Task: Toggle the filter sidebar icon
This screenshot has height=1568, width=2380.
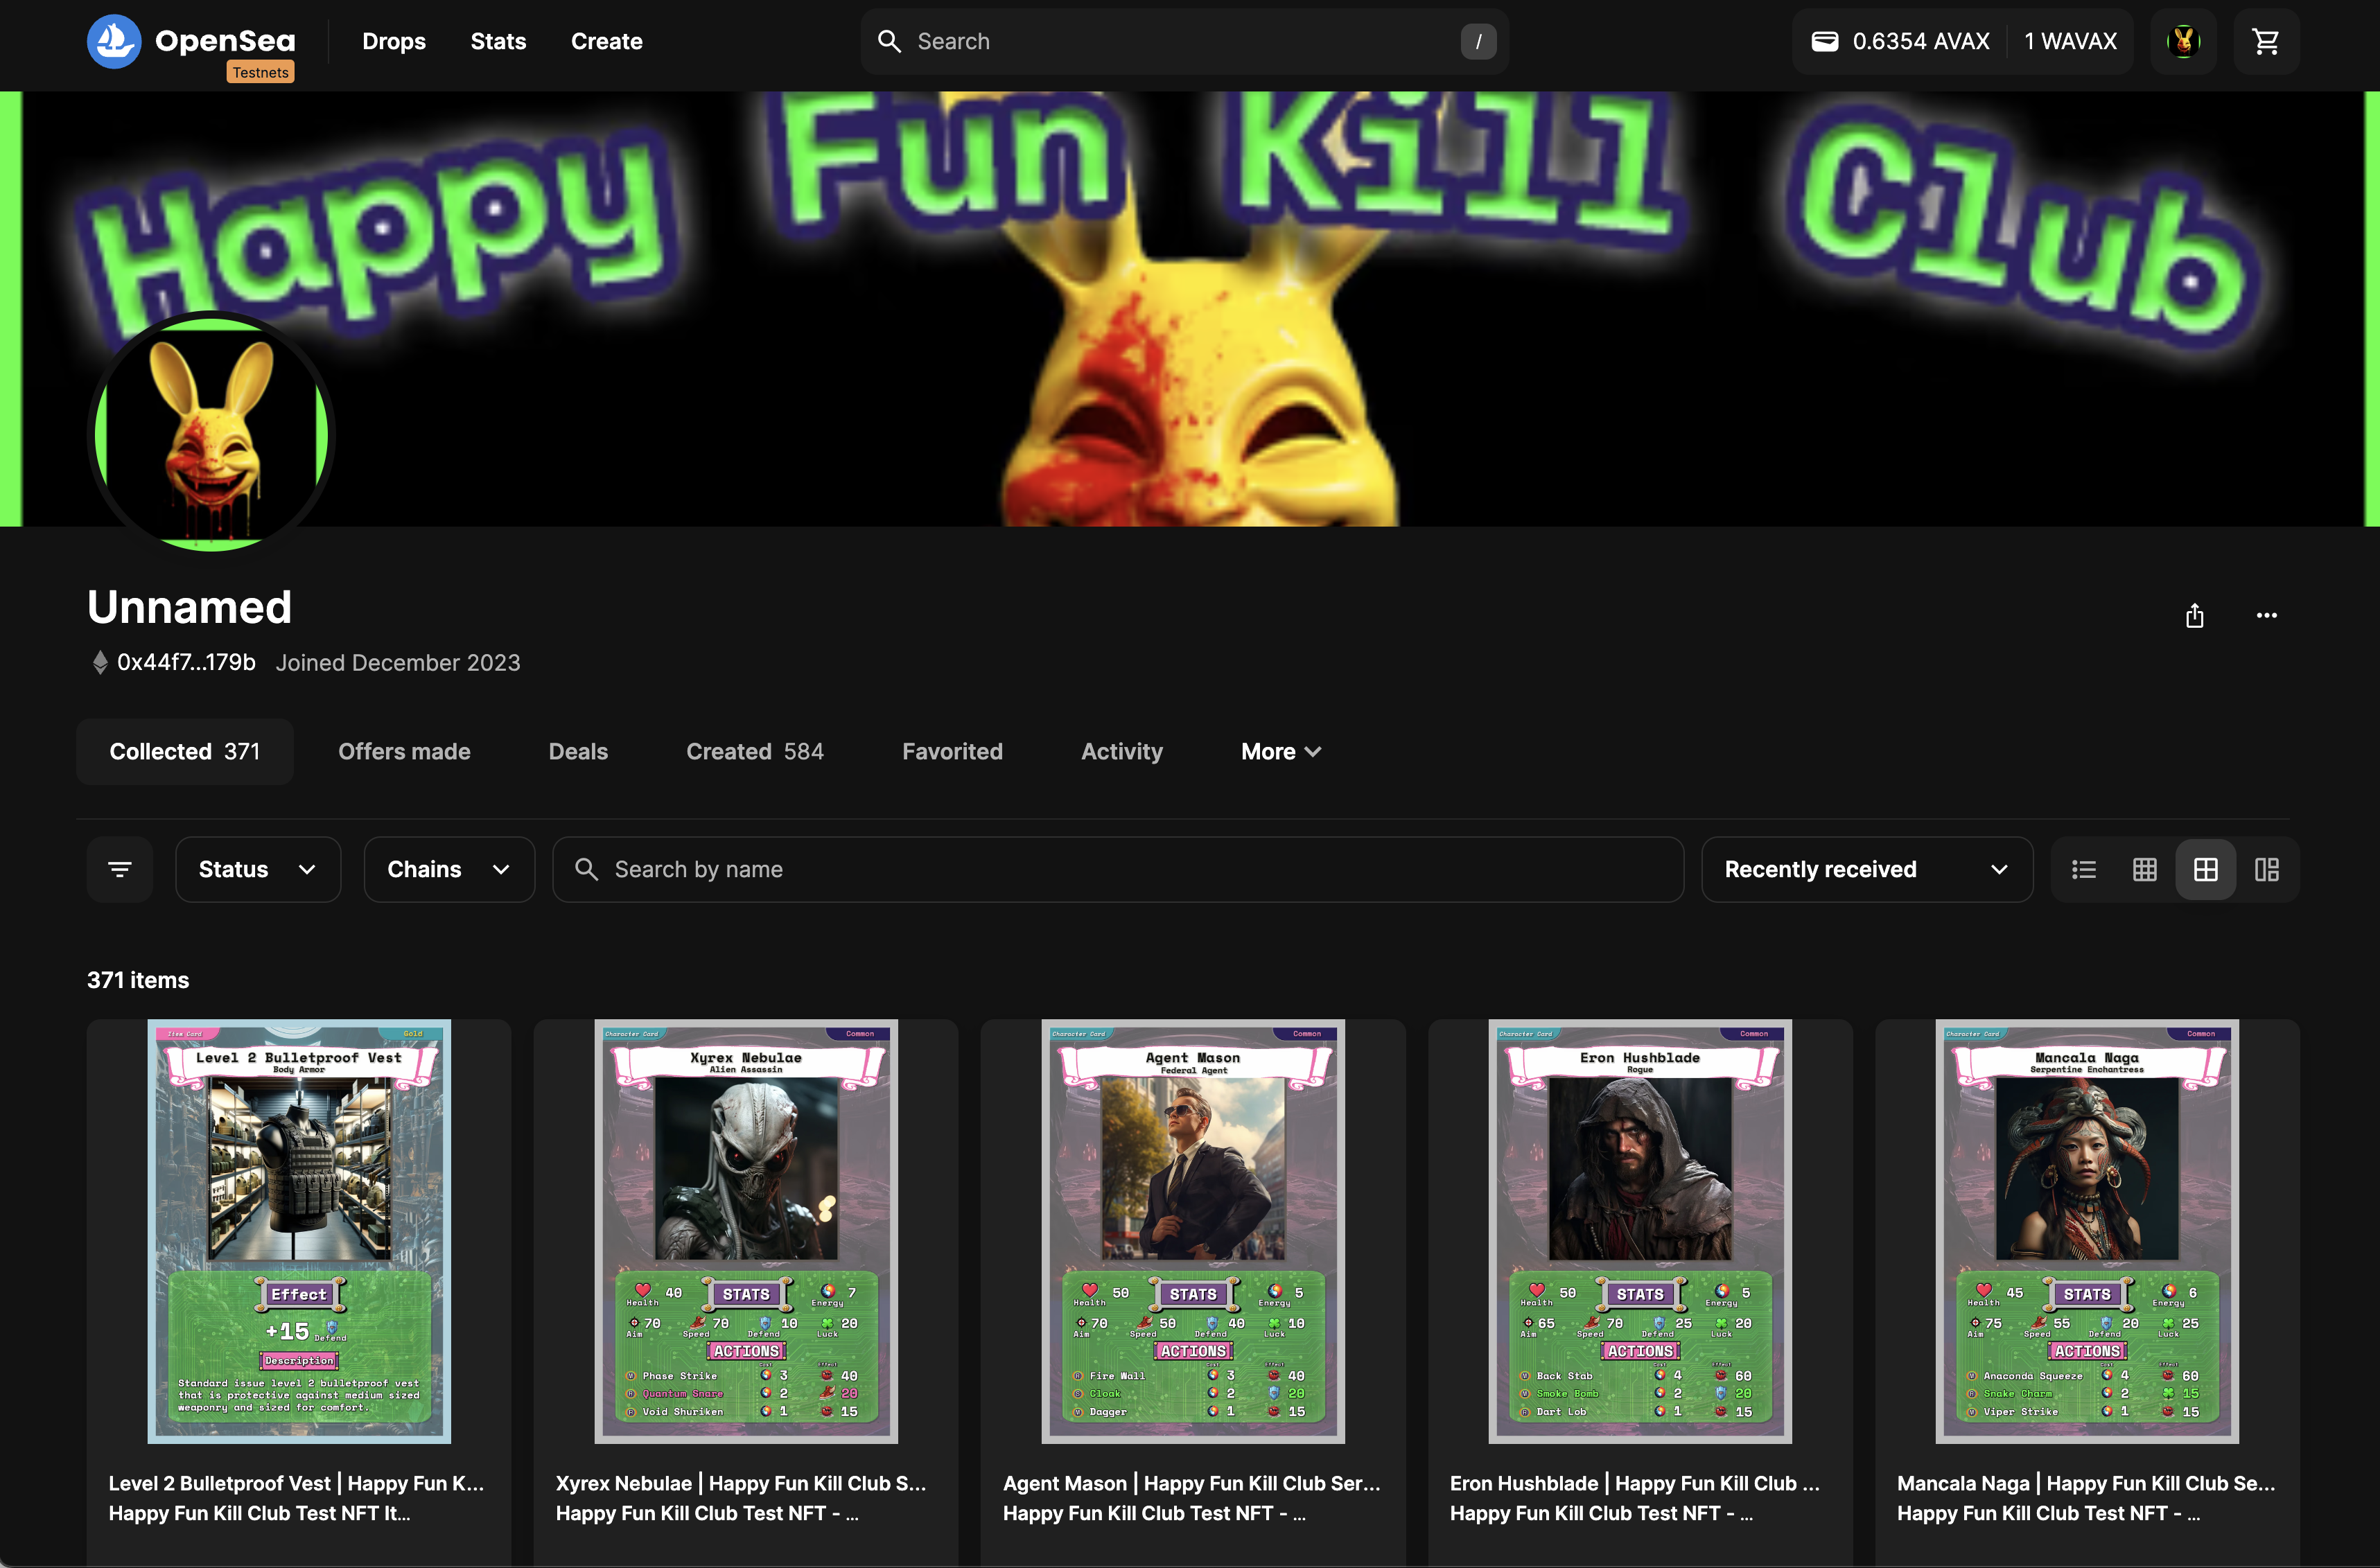Action: 120,869
